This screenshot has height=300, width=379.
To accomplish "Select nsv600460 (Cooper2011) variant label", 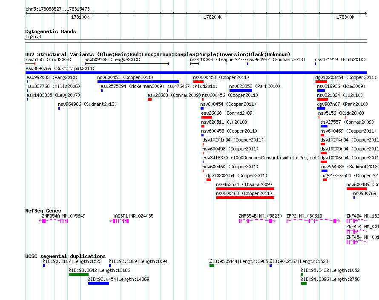I will click(230, 167).
